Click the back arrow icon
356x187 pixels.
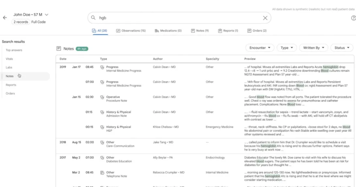tap(5, 18)
